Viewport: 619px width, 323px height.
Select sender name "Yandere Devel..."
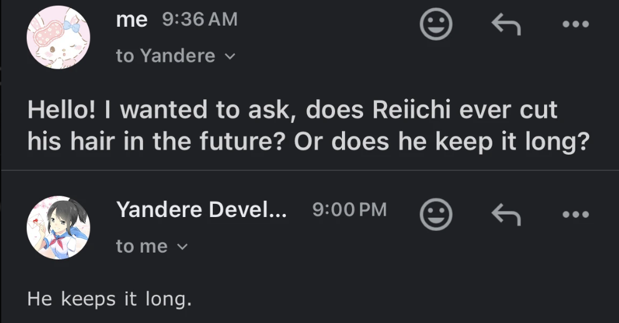pyautogui.click(x=202, y=210)
